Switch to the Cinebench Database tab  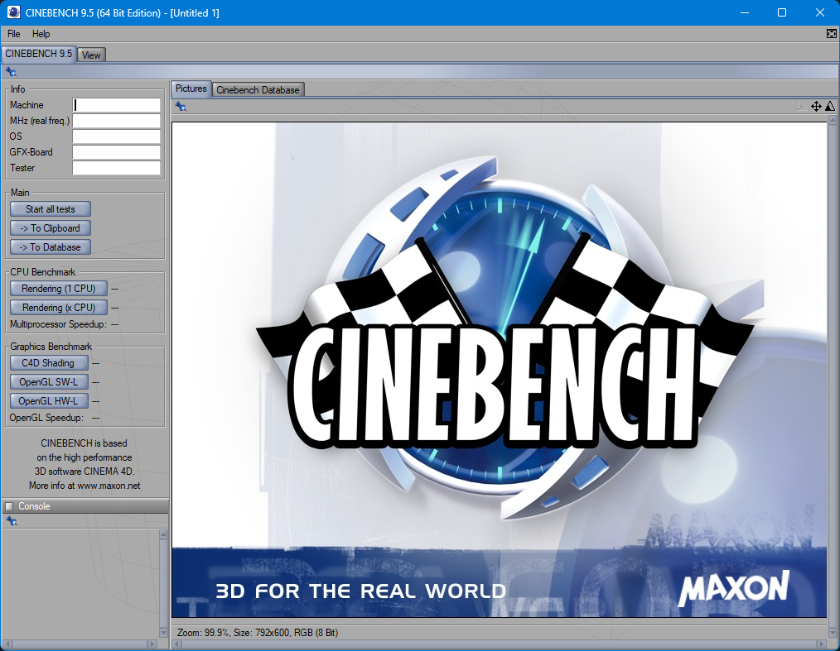point(258,89)
